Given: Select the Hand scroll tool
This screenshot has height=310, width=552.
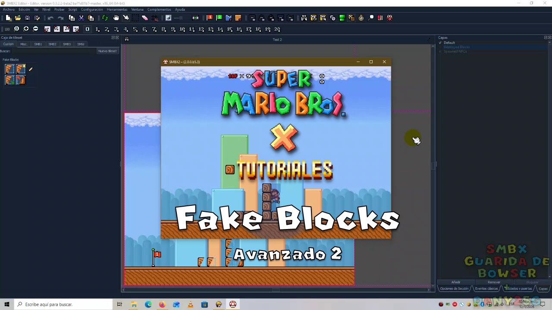Looking at the screenshot, I should click(116, 18).
